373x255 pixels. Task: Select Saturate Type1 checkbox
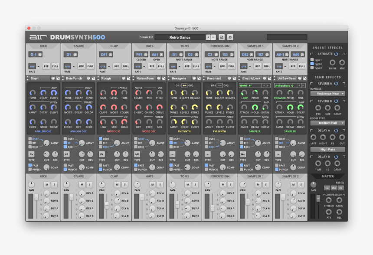tap(312, 59)
